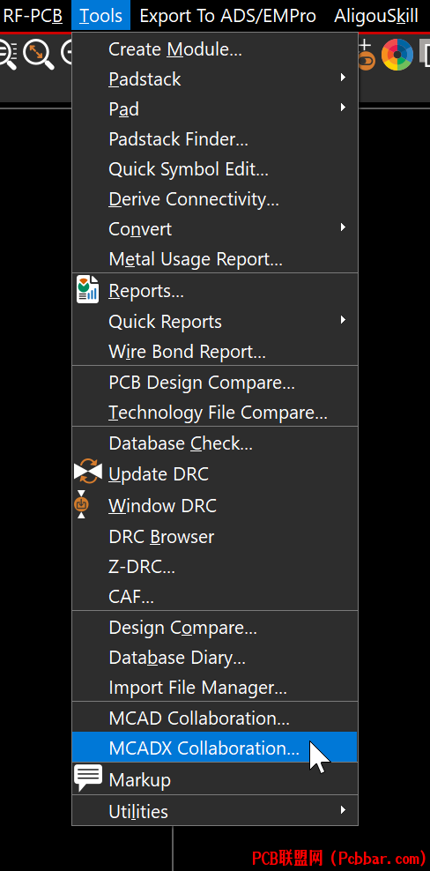Choose Create Module entry
The width and height of the screenshot is (430, 871).
[x=214, y=48]
